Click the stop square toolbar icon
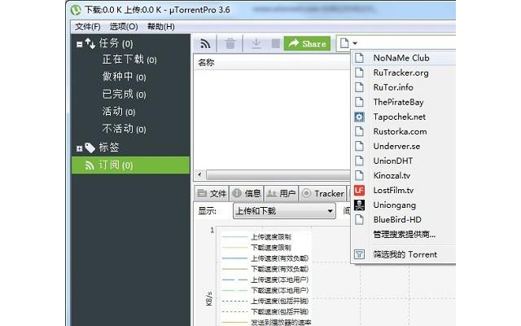Screen dimensions: 521x326 [x=275, y=43]
